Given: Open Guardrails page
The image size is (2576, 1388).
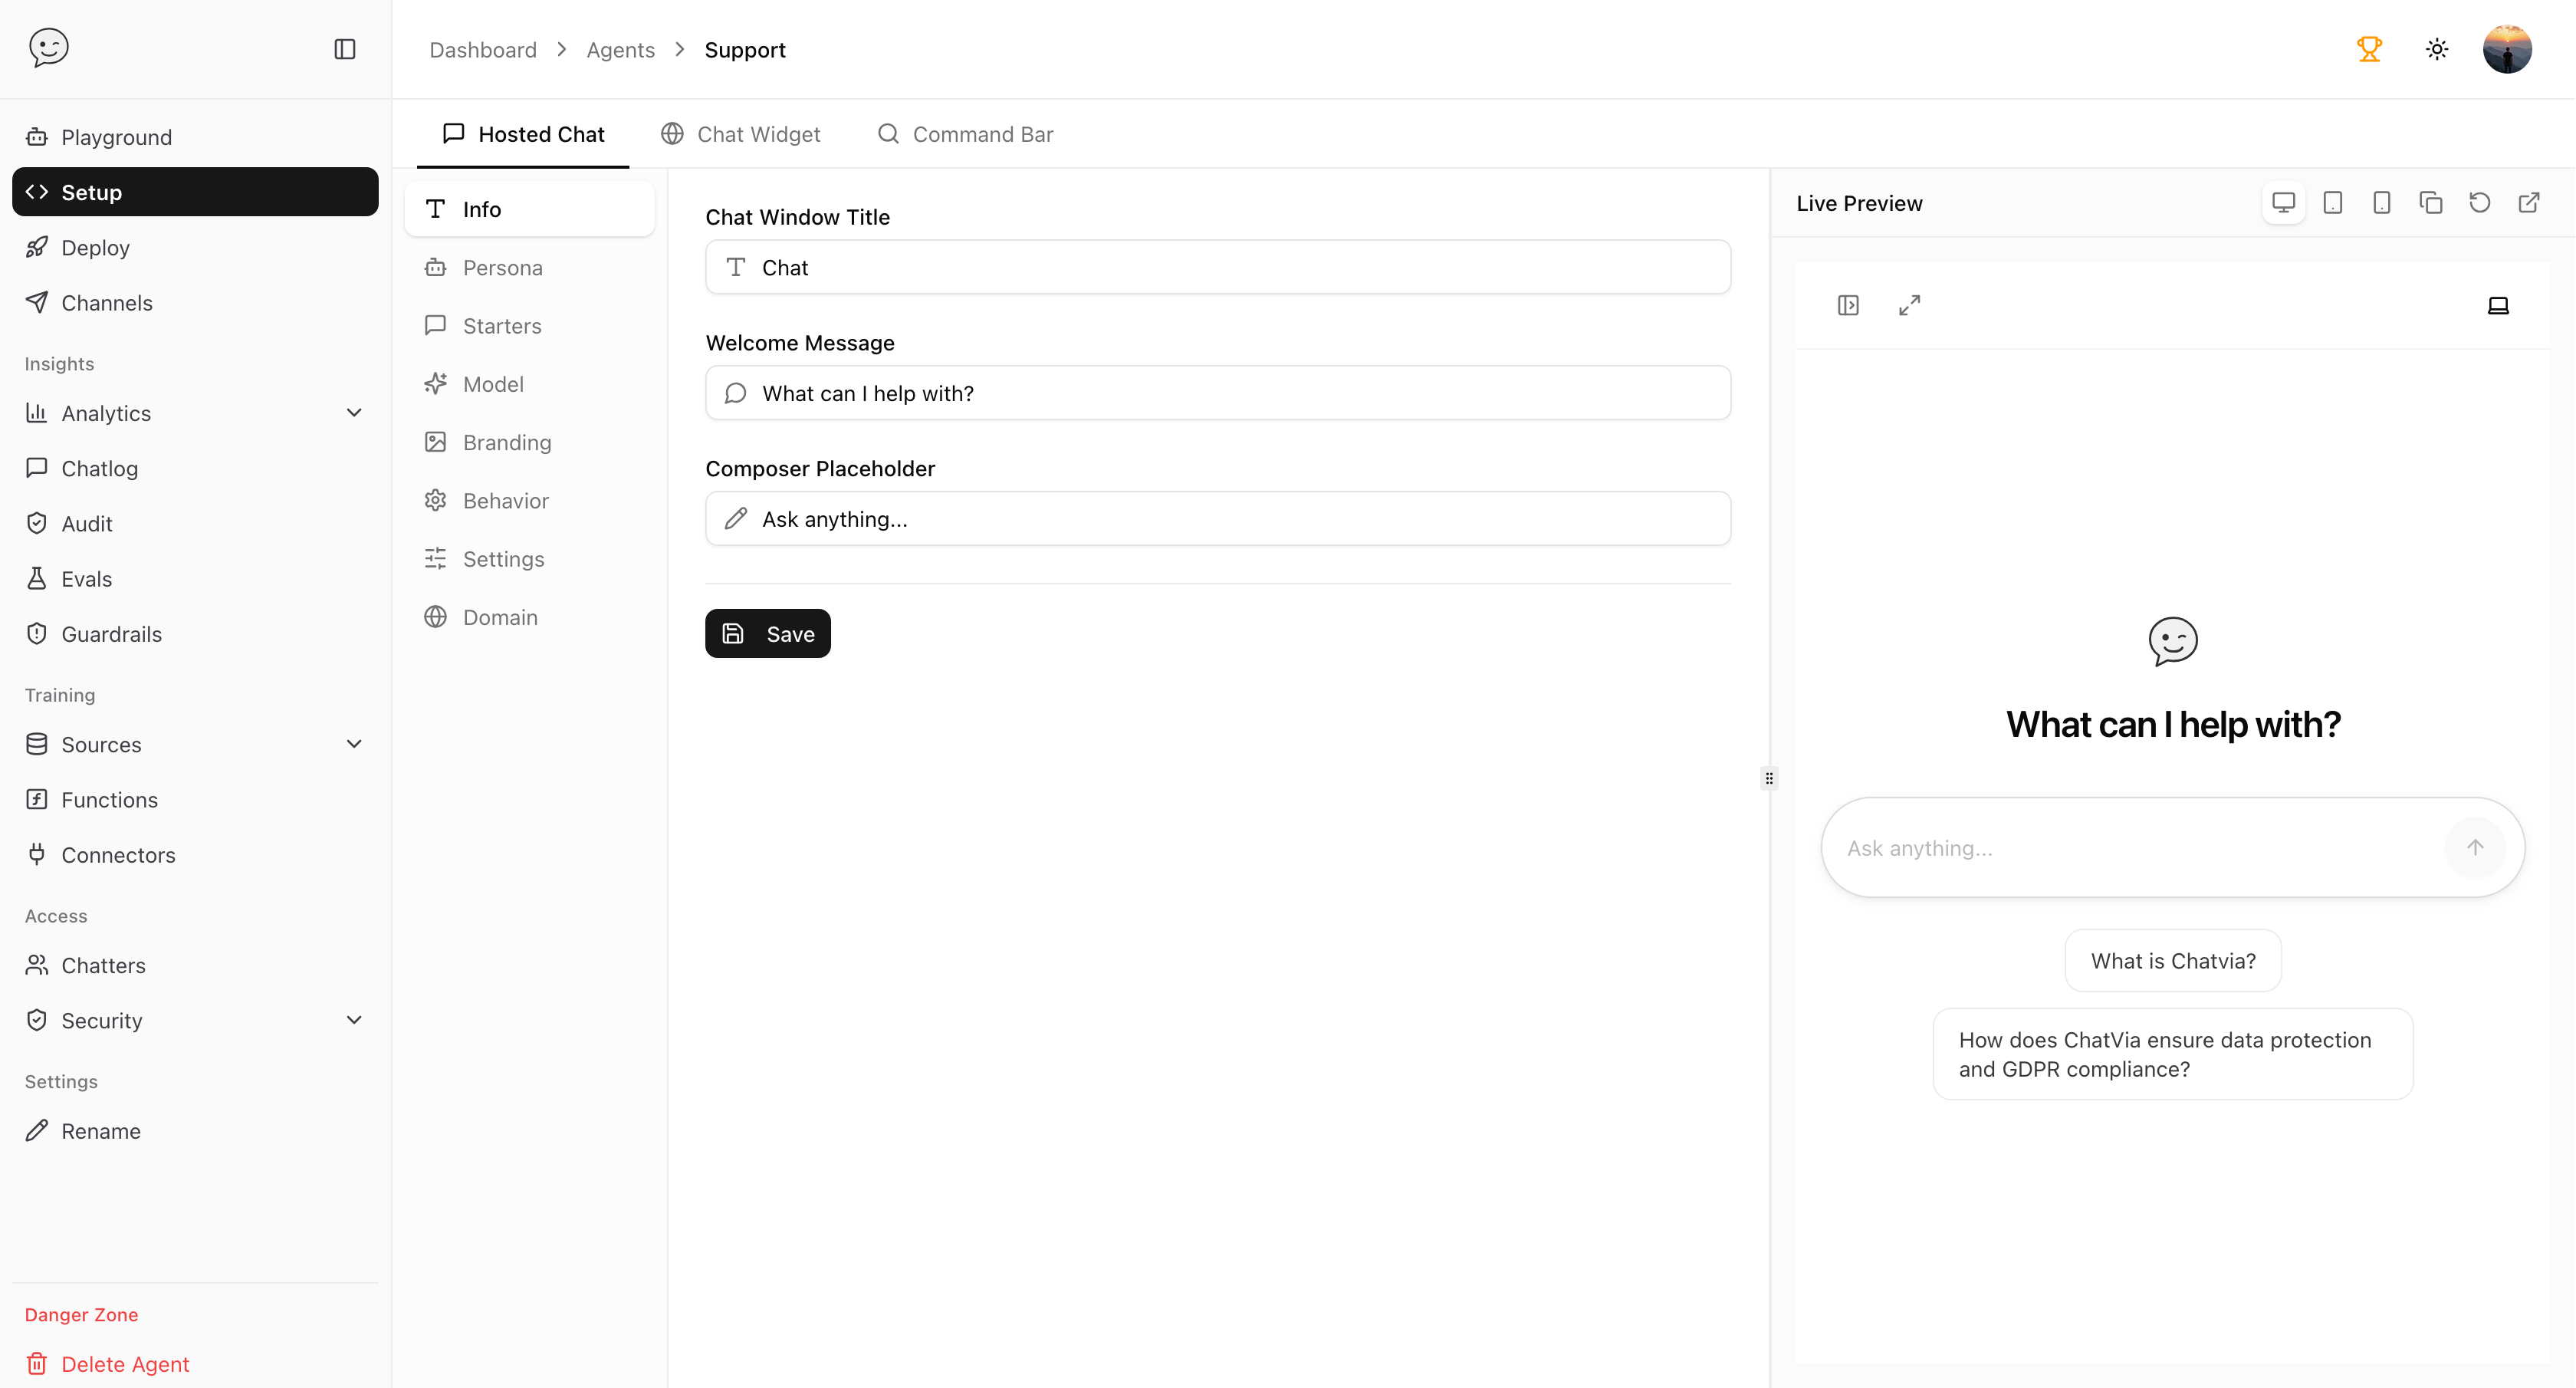Looking at the screenshot, I should [195, 634].
